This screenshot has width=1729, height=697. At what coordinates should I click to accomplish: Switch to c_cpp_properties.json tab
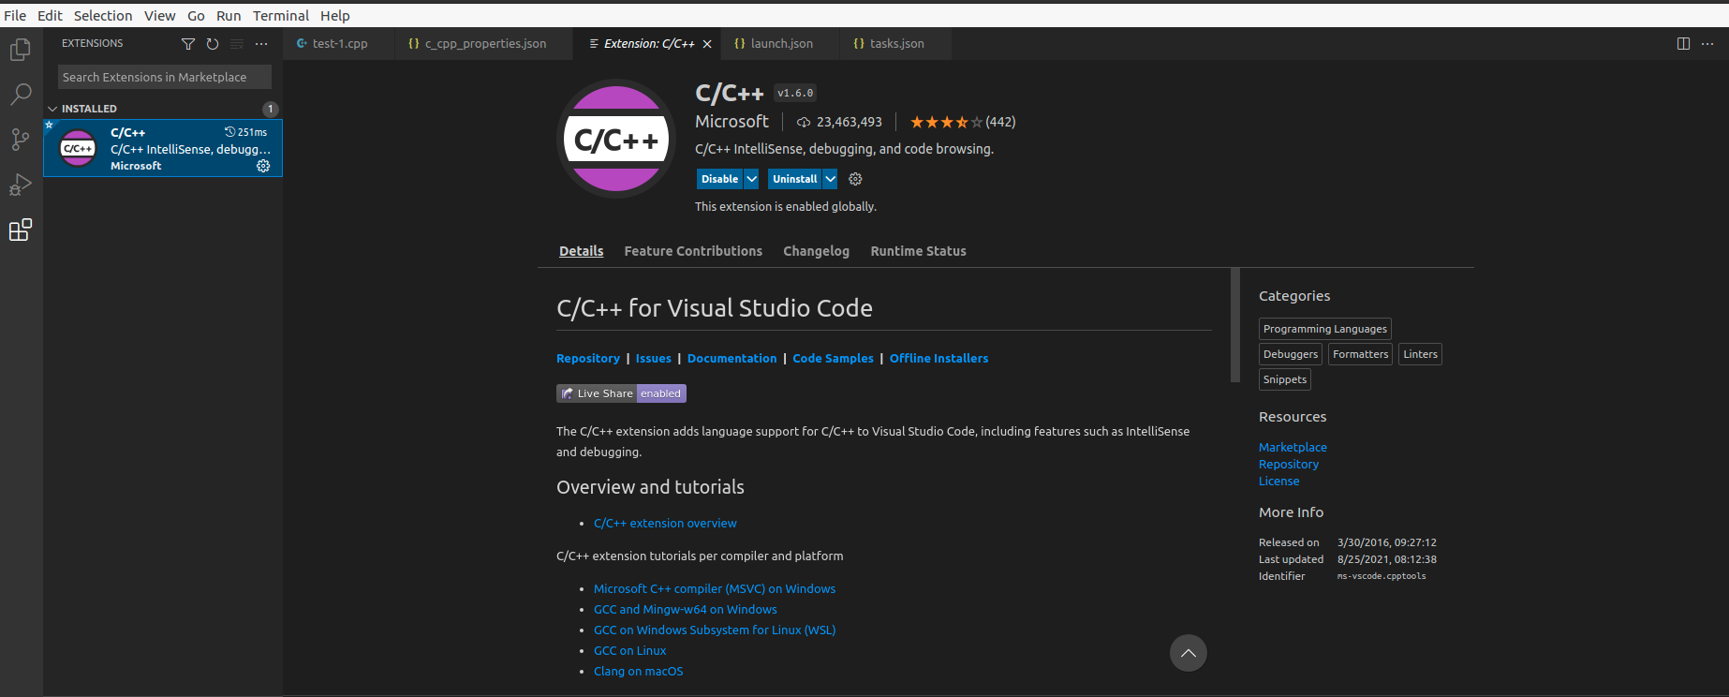pyautogui.click(x=485, y=44)
